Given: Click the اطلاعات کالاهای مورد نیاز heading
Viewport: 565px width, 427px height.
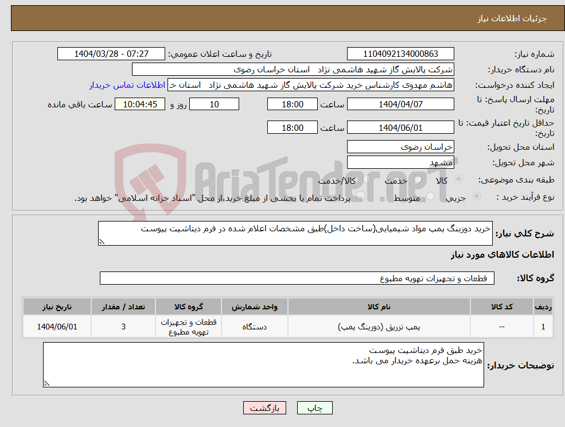Looking at the screenshot, I should click(502, 255).
